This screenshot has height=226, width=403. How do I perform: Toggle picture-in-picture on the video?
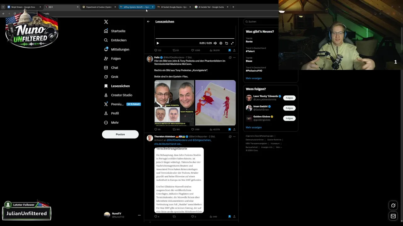tap(226, 43)
